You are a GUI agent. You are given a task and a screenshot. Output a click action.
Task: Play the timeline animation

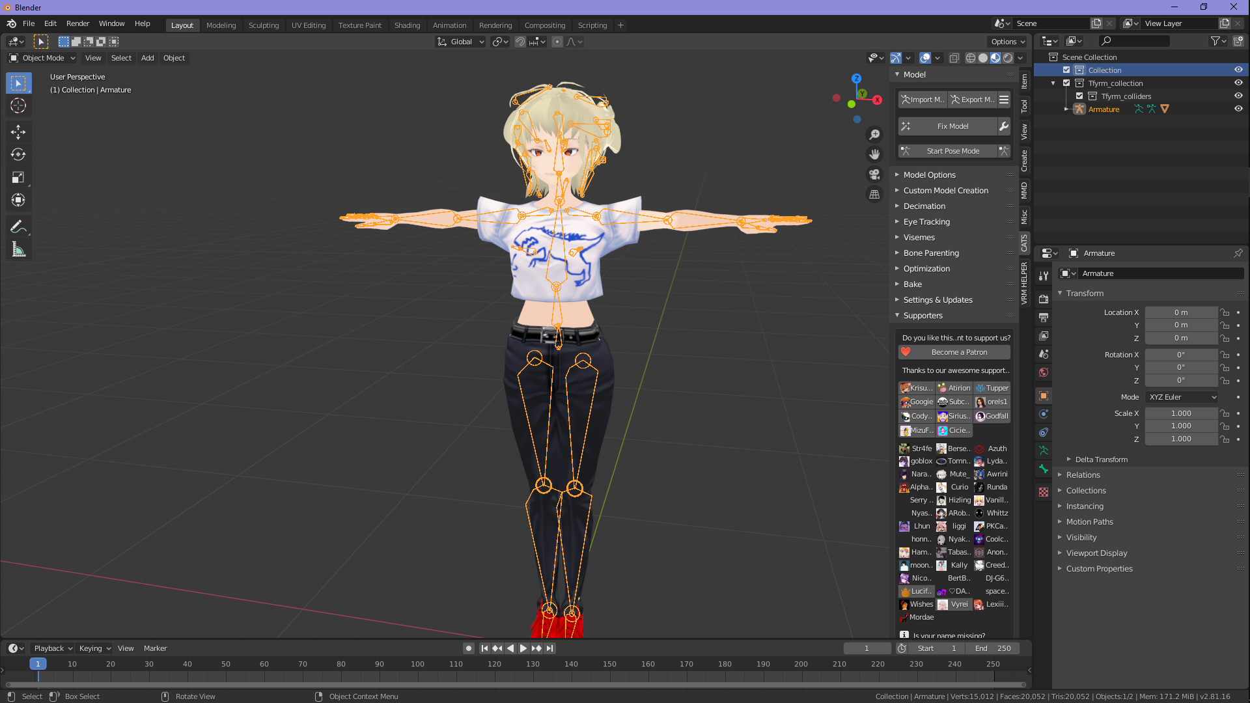point(523,648)
